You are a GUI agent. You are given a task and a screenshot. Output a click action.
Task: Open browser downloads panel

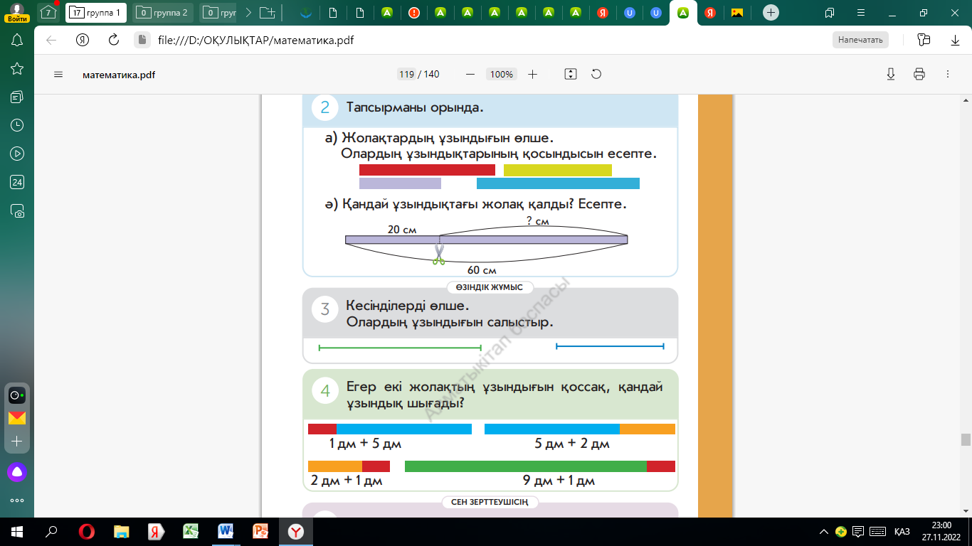pyautogui.click(x=955, y=40)
